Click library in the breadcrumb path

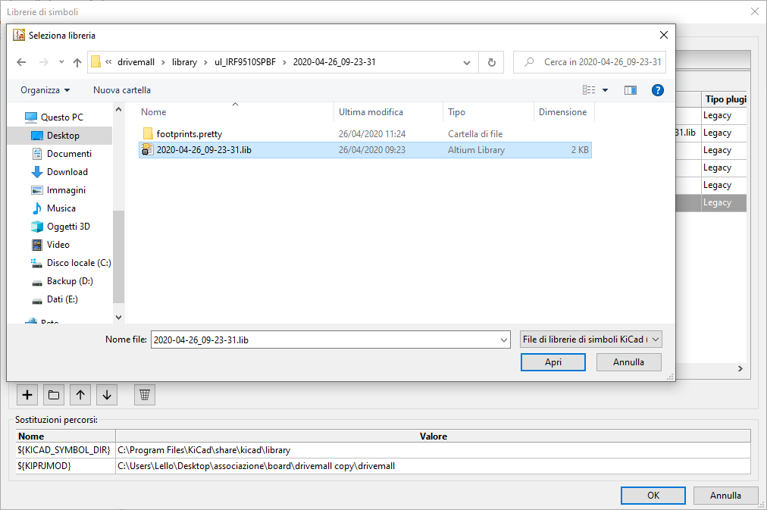pyautogui.click(x=184, y=62)
